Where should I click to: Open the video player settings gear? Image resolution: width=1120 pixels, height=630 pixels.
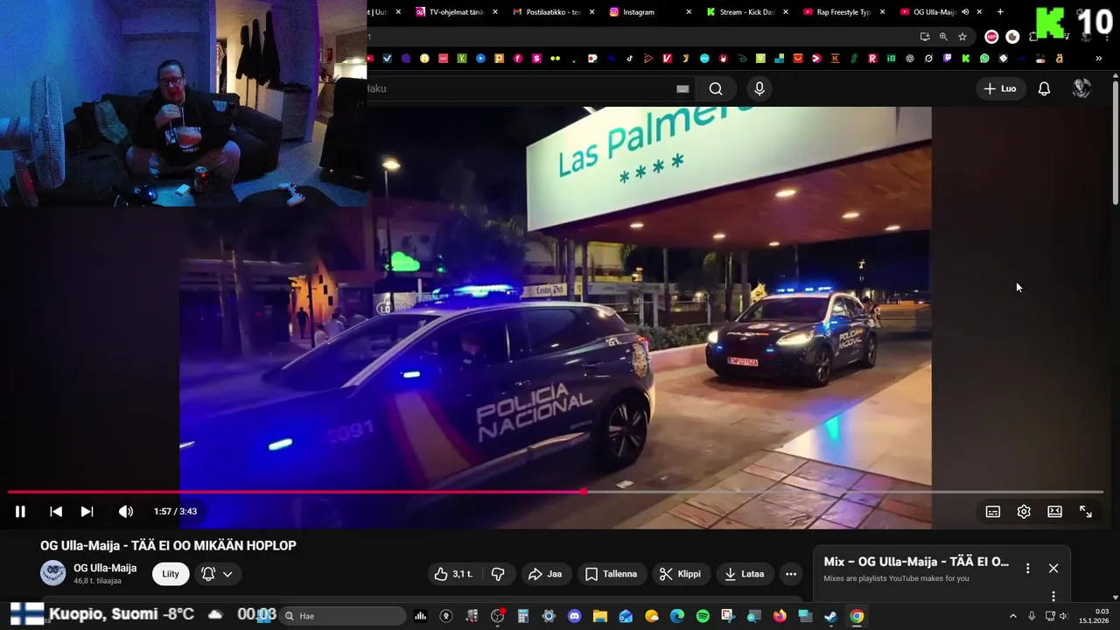(x=1024, y=512)
